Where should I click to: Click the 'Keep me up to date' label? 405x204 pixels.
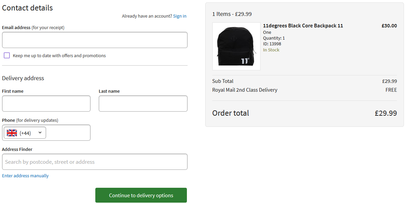59,56
